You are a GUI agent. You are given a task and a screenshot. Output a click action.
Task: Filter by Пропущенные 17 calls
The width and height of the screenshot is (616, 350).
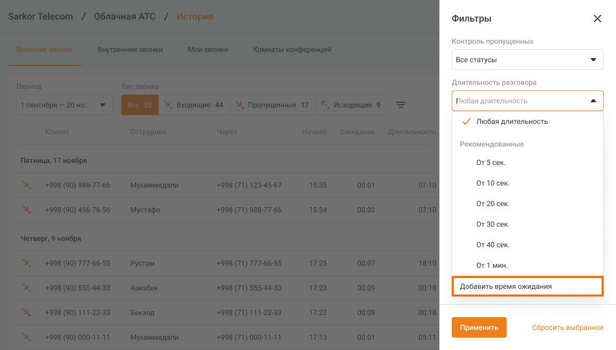272,105
